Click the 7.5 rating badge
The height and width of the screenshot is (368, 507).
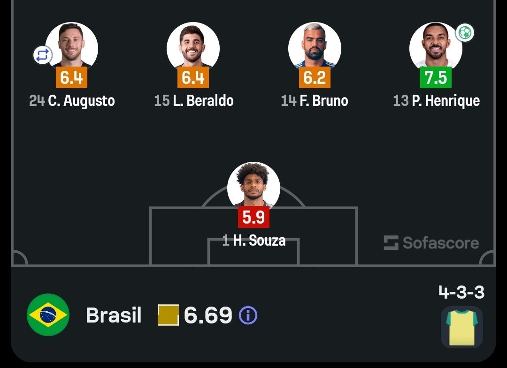click(x=436, y=78)
